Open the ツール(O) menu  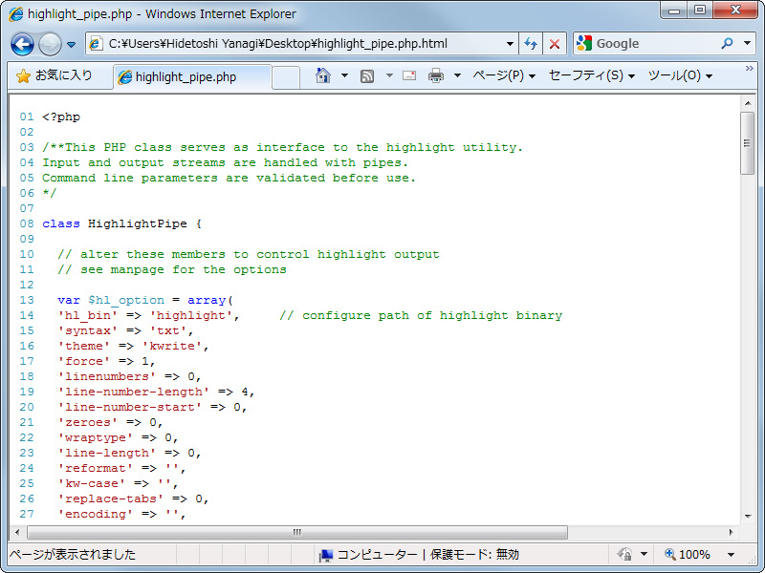tap(680, 75)
